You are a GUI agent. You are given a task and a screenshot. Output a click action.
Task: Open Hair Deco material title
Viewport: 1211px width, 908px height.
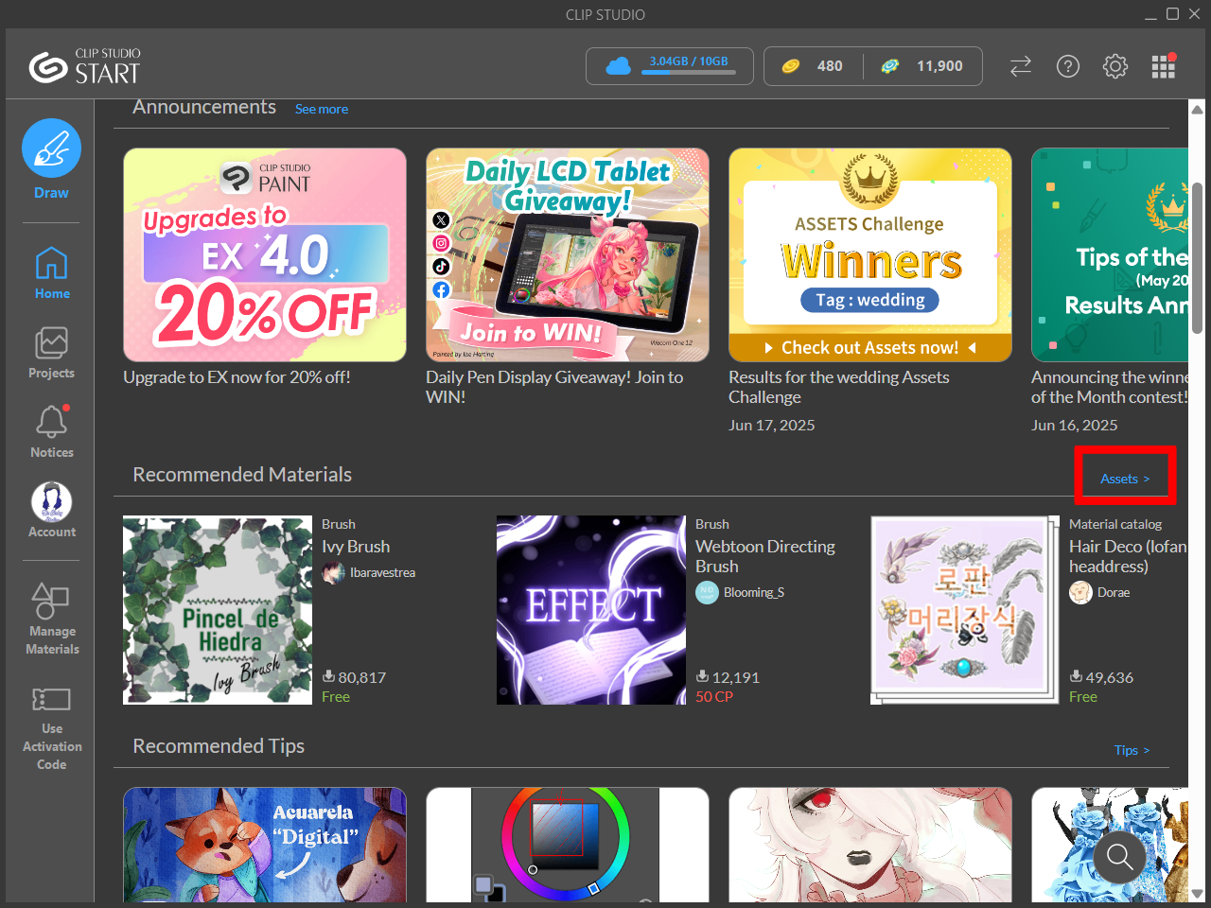(1128, 556)
